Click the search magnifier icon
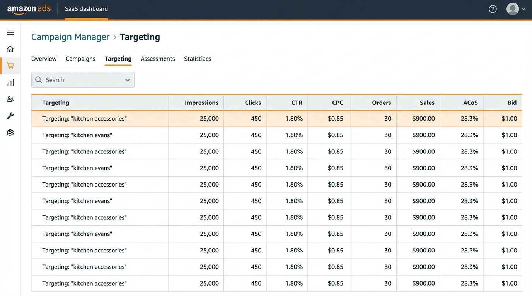This screenshot has width=532, height=296. point(38,80)
